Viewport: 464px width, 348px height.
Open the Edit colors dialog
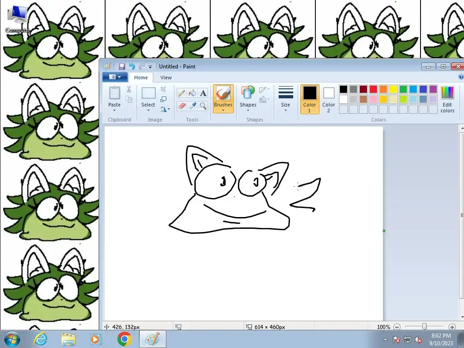click(x=447, y=100)
